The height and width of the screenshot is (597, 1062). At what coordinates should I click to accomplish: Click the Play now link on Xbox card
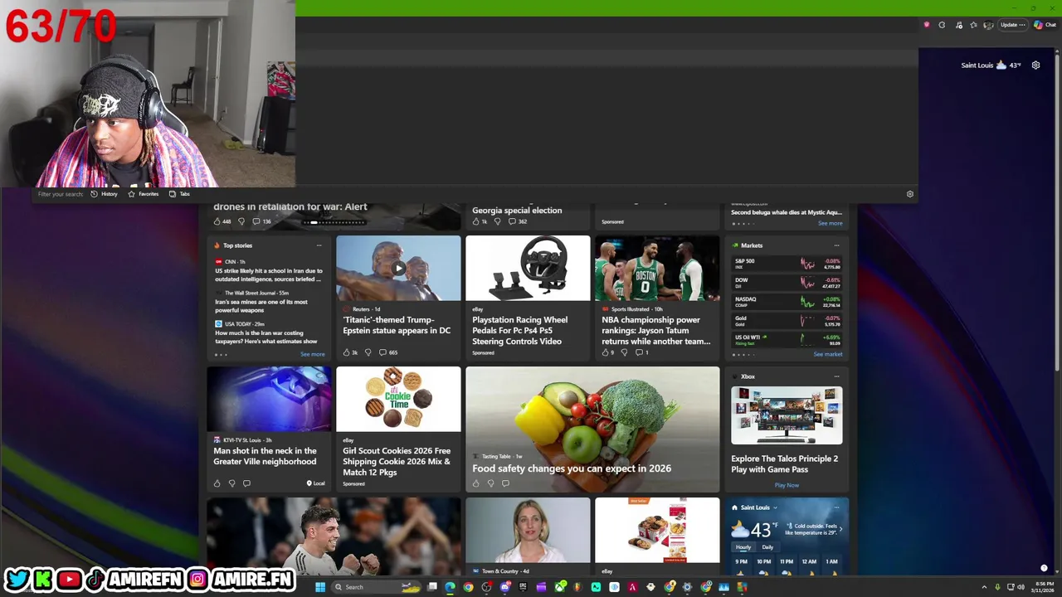tap(787, 485)
